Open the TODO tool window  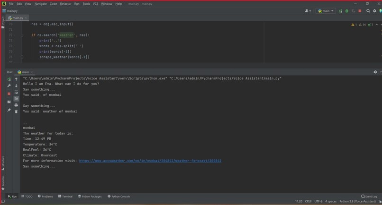coord(27,196)
